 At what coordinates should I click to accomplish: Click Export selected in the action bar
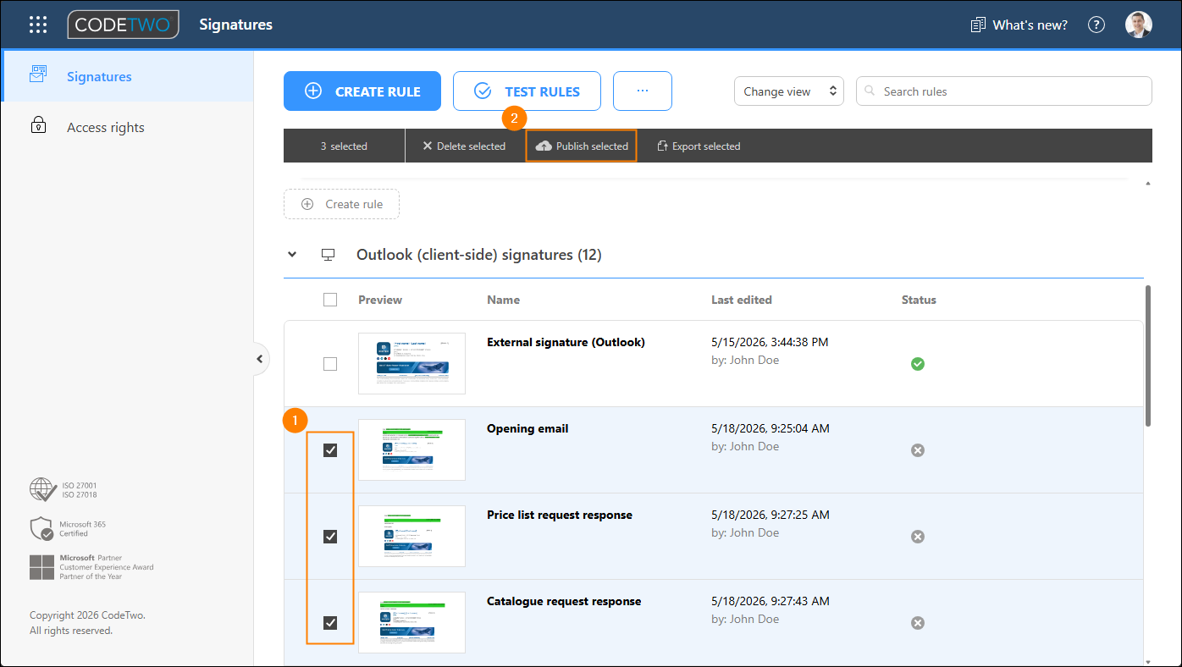coord(699,146)
